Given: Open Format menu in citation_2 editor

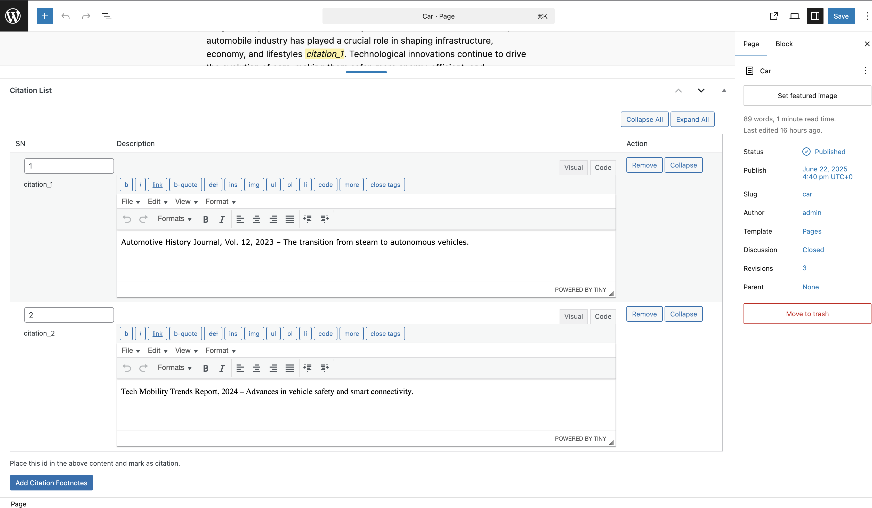Looking at the screenshot, I should (220, 351).
